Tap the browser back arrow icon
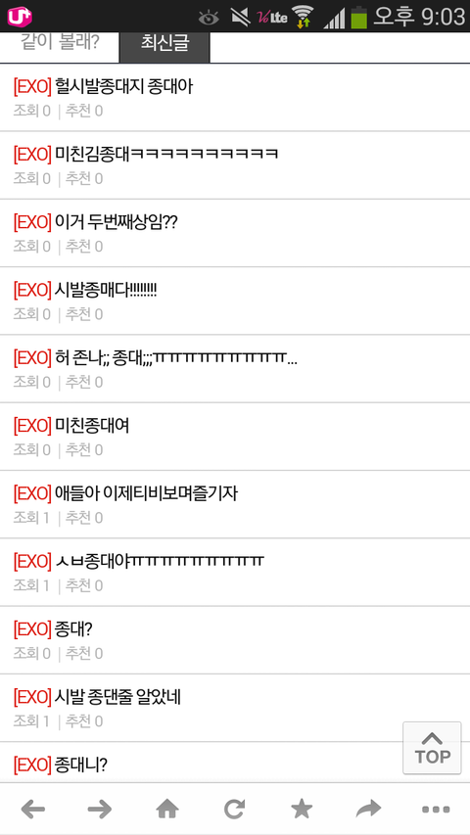Viewport: 470px width, 835px height. click(33, 810)
